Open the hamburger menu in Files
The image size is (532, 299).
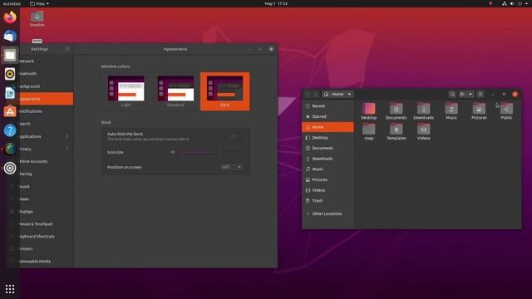click(480, 94)
